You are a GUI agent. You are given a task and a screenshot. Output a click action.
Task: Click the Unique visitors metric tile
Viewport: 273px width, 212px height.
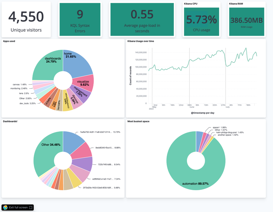point(26,20)
